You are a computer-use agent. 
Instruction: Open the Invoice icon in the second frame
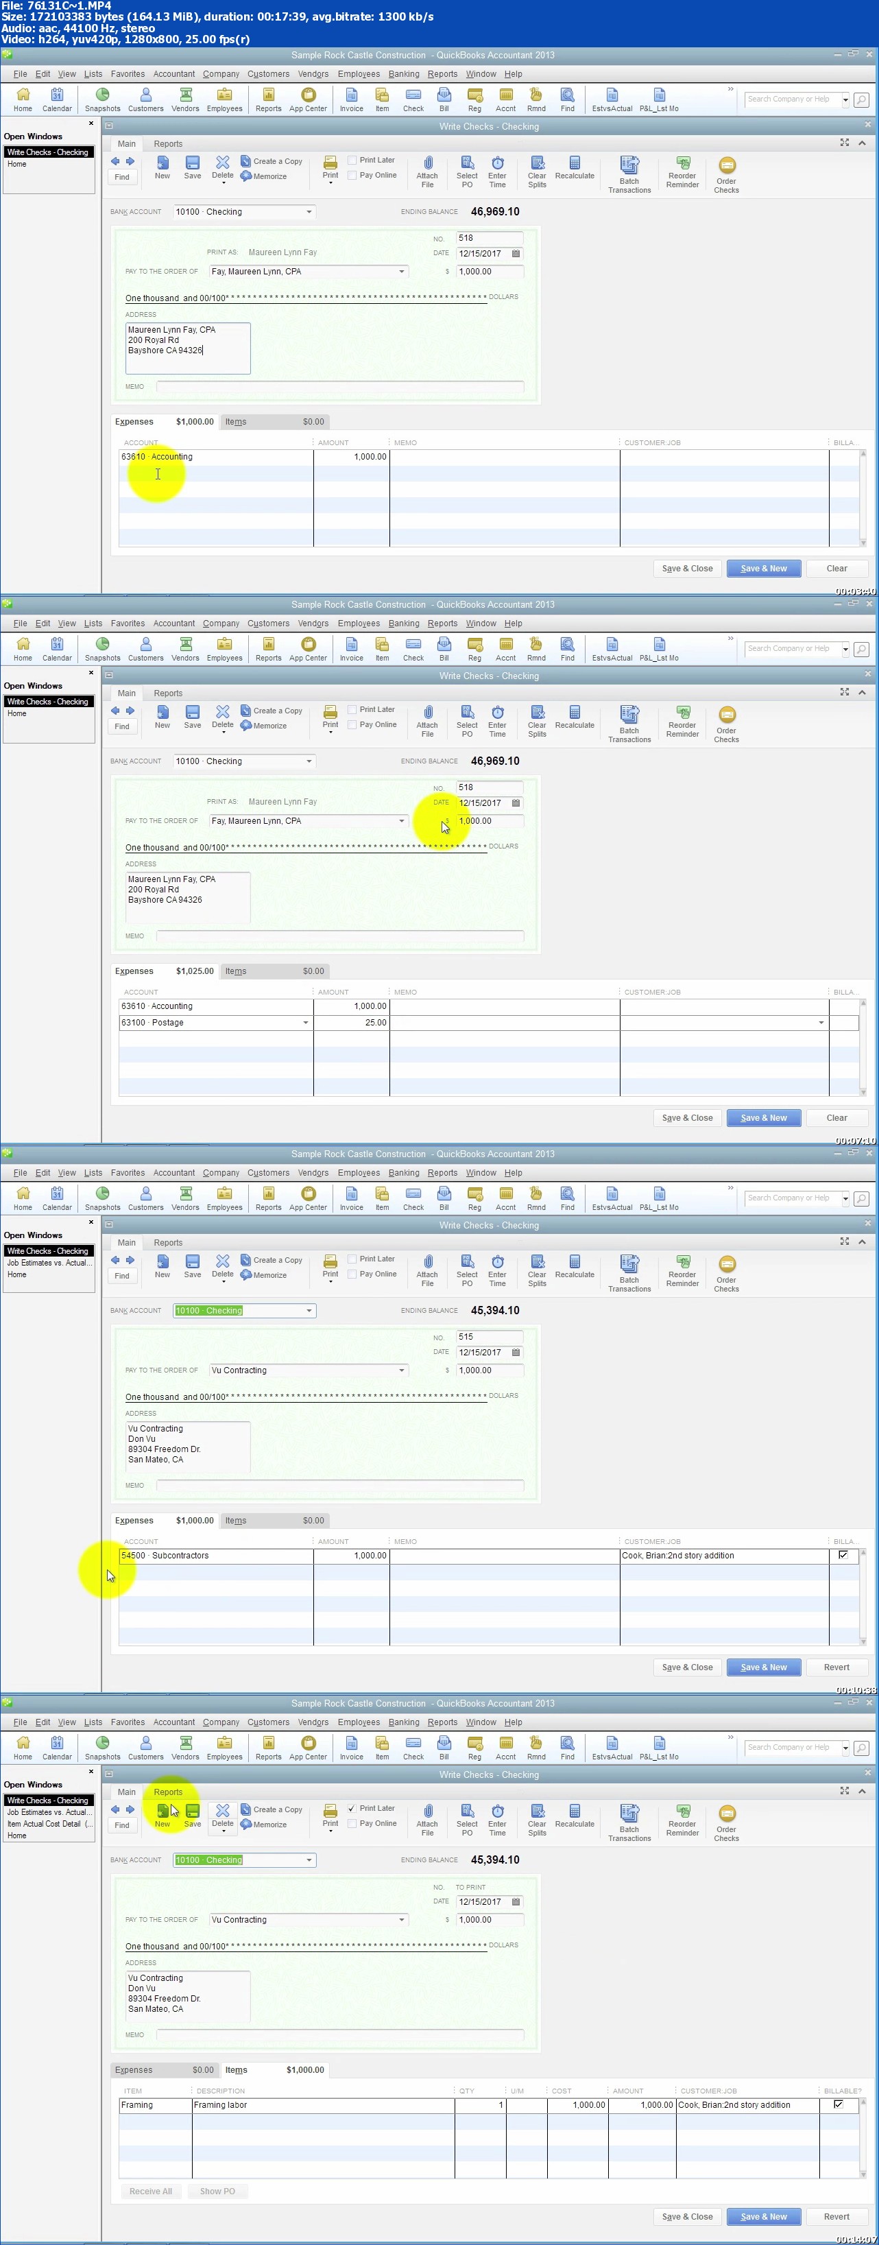tap(351, 648)
